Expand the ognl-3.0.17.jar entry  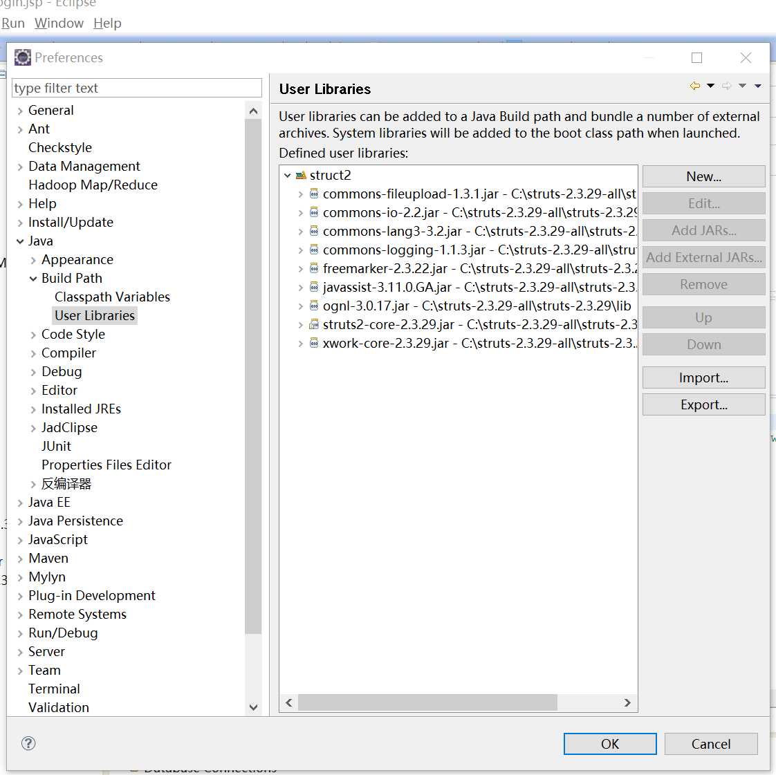(x=300, y=306)
